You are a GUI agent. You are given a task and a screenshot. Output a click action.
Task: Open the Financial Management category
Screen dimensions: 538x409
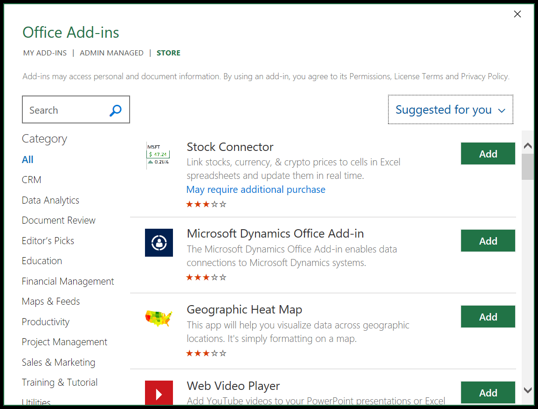pyautogui.click(x=68, y=281)
